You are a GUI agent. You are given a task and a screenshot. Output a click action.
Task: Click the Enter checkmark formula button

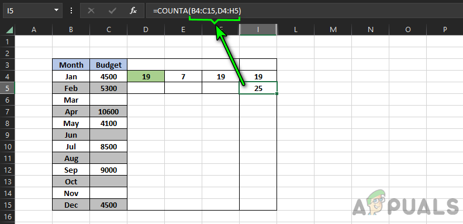[x=112, y=10]
